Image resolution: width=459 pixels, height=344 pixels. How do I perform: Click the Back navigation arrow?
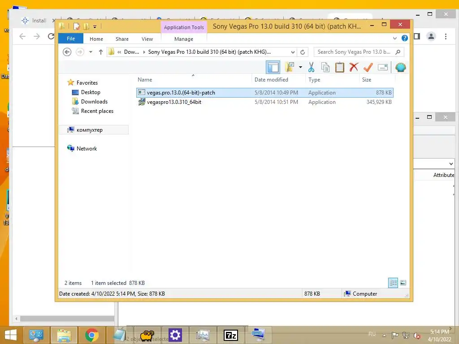[67, 52]
